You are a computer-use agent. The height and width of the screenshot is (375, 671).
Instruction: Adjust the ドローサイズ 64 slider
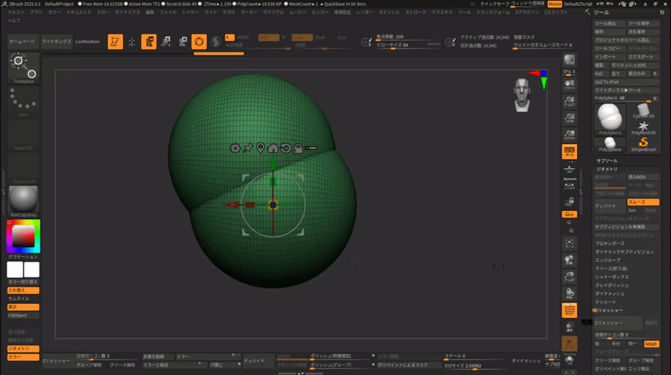point(407,45)
